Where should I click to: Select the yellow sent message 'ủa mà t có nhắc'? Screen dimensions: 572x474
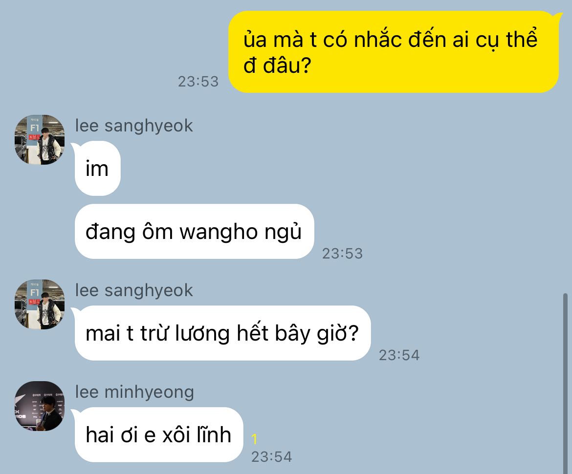[394, 52]
